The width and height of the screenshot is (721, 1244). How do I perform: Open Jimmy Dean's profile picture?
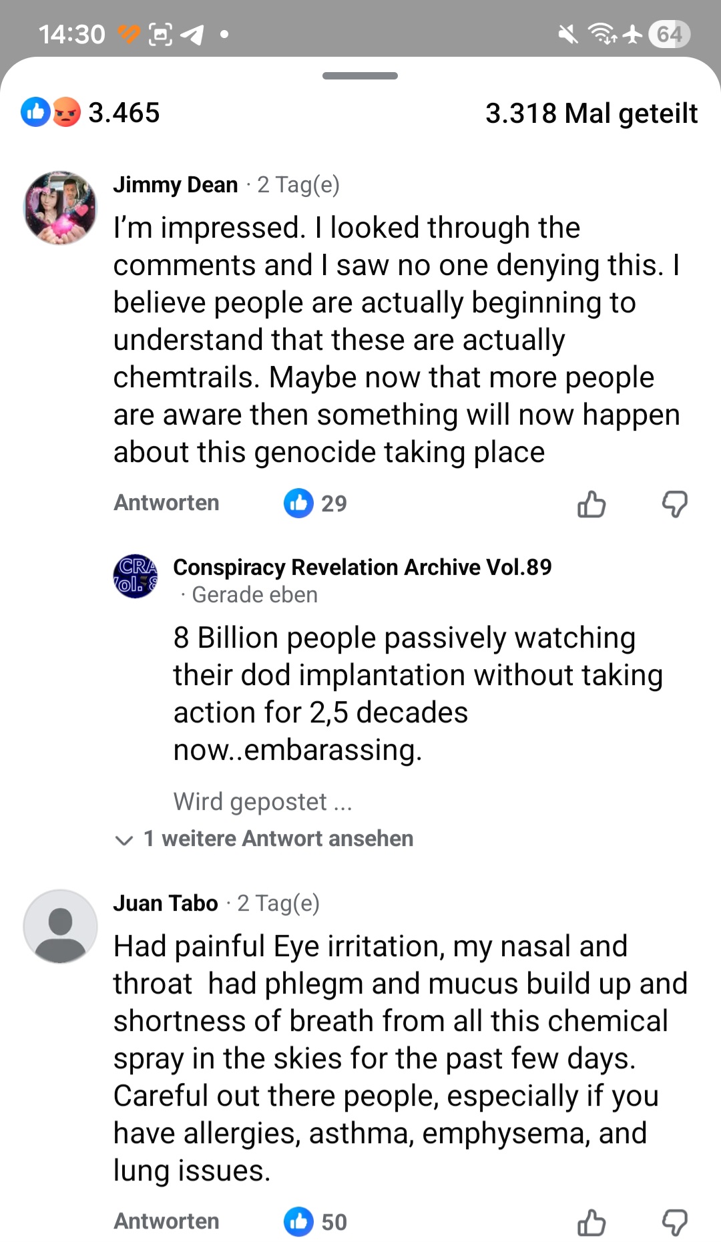[60, 208]
